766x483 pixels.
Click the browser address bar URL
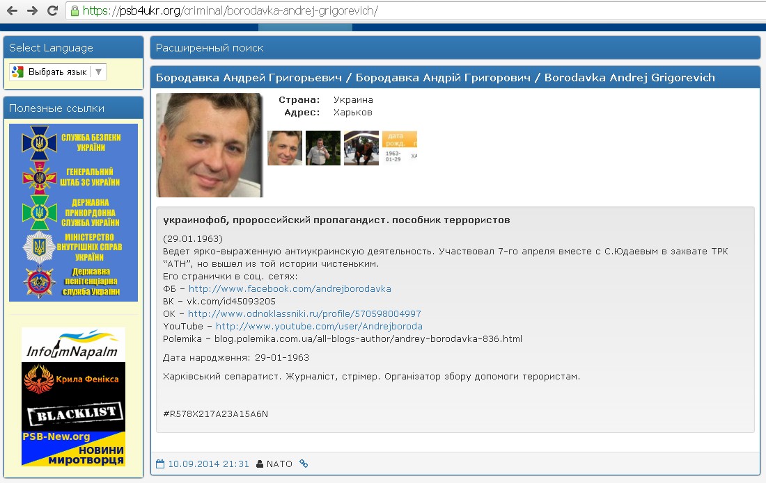(230, 11)
